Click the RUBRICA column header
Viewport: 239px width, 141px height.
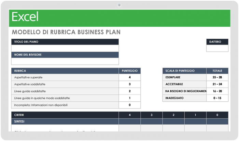65,71
